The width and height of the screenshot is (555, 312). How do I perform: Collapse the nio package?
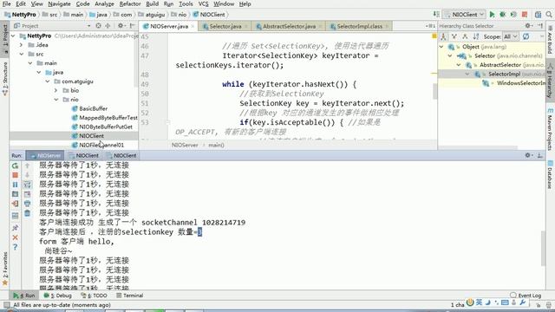click(56, 100)
